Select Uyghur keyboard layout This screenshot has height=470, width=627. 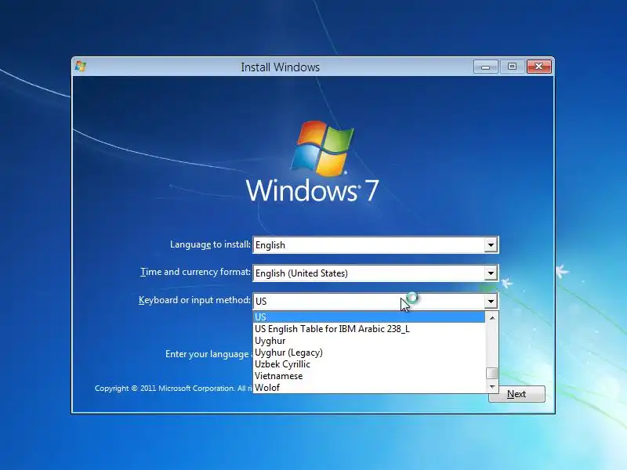[x=369, y=341]
